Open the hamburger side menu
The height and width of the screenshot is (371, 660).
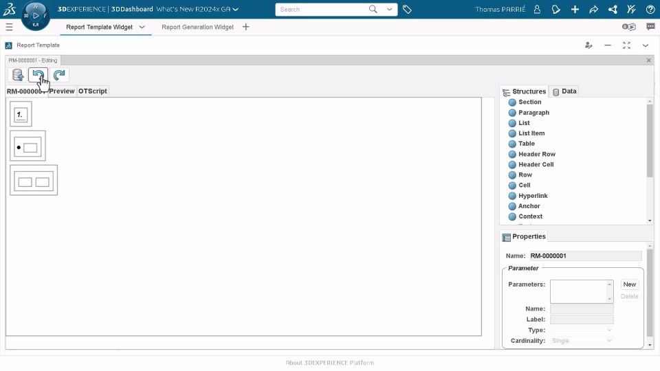[x=9, y=27]
